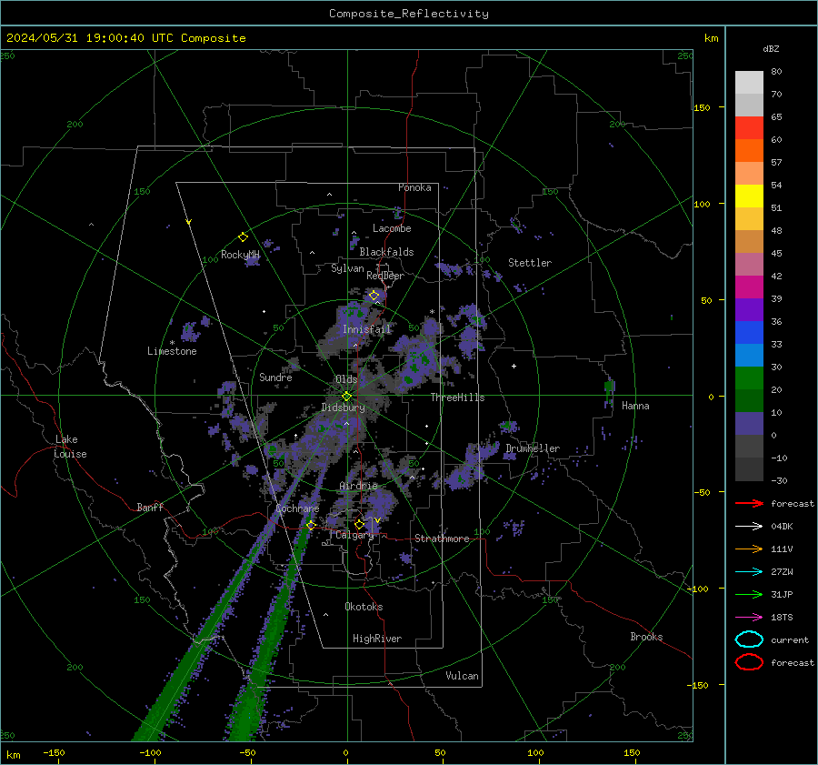Click the Didsbury label

click(343, 408)
